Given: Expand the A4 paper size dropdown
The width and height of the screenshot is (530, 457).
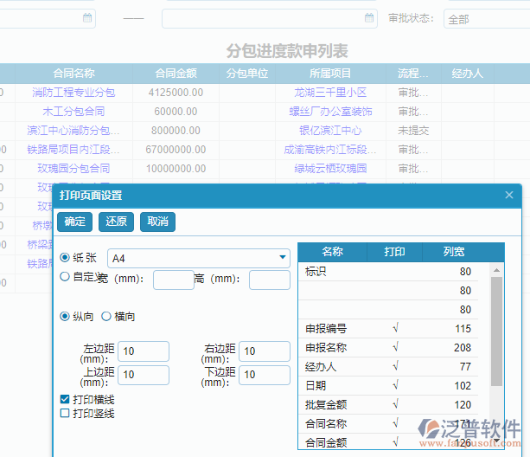Looking at the screenshot, I should 283,257.
